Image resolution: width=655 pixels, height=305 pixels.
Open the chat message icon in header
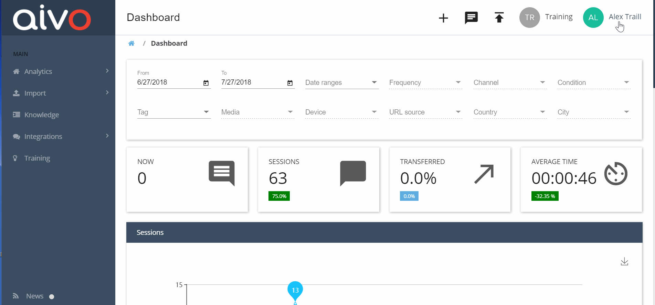coord(471,18)
